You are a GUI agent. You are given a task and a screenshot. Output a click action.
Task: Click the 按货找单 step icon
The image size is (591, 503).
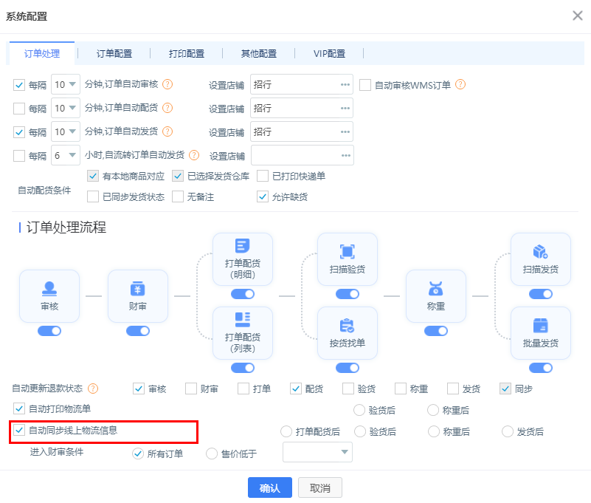347,325
